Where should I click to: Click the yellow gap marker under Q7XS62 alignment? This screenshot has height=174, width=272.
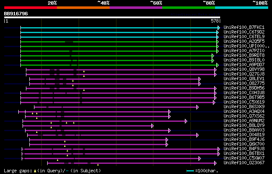(x=37, y=118)
